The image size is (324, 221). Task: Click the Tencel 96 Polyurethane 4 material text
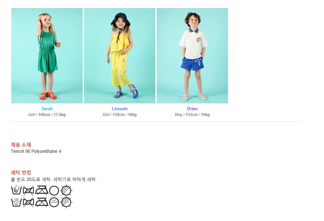[36, 151]
